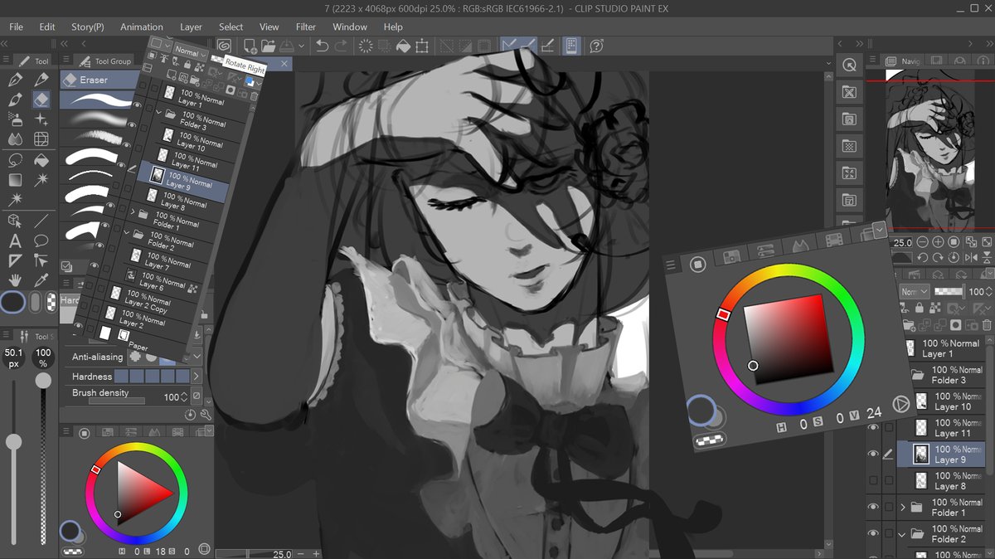Screen dimensions: 995x559
Task: Select the Figure line tool
Action: [x=41, y=221]
